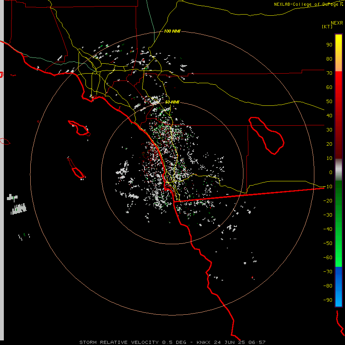Click the 10 value on the velocity scale
The image size is (345, 345).
(329, 158)
